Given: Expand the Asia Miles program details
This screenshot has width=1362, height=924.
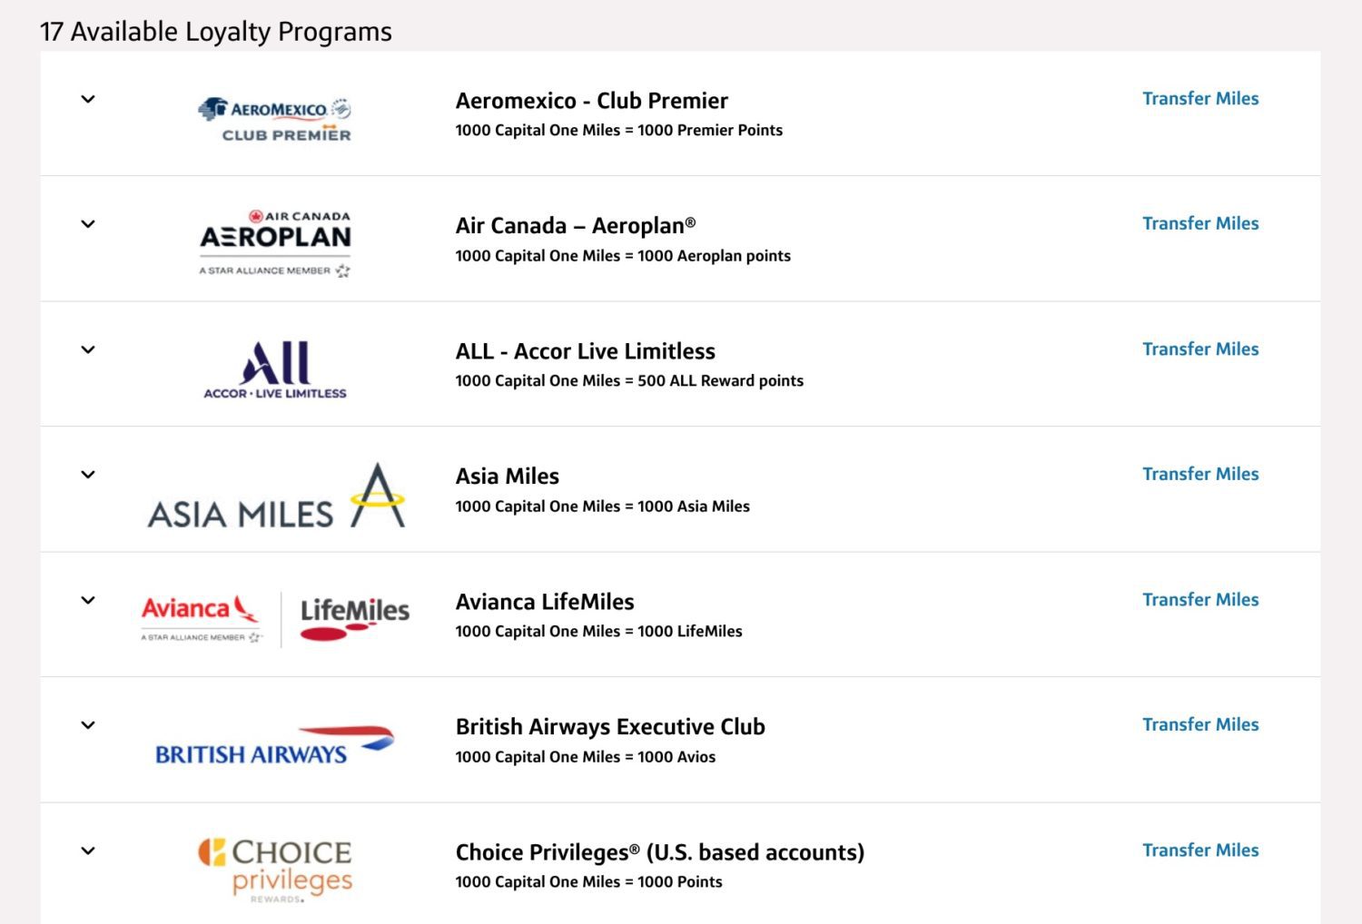Looking at the screenshot, I should (x=87, y=474).
